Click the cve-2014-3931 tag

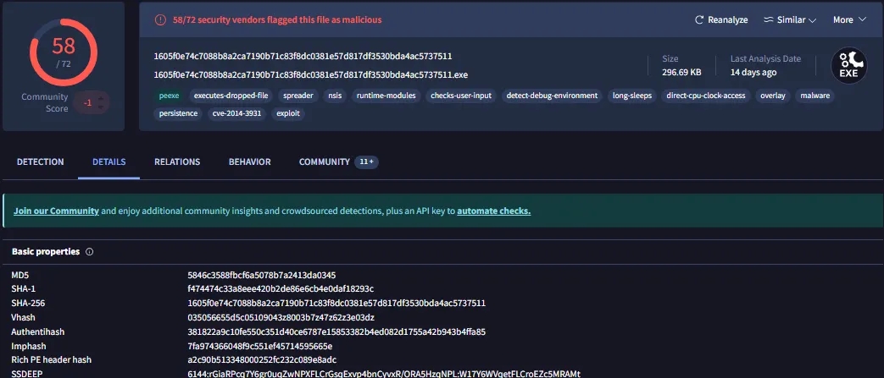tap(236, 113)
